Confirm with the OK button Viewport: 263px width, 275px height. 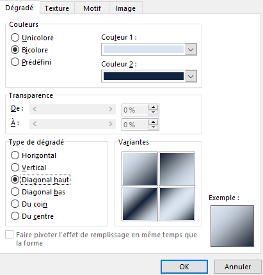pyautogui.click(x=184, y=267)
